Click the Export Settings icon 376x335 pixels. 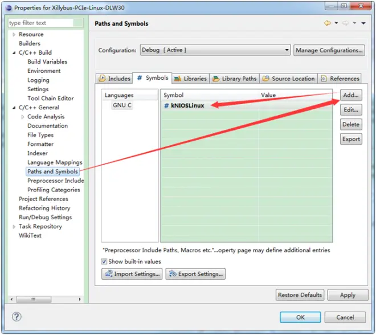[173, 273]
